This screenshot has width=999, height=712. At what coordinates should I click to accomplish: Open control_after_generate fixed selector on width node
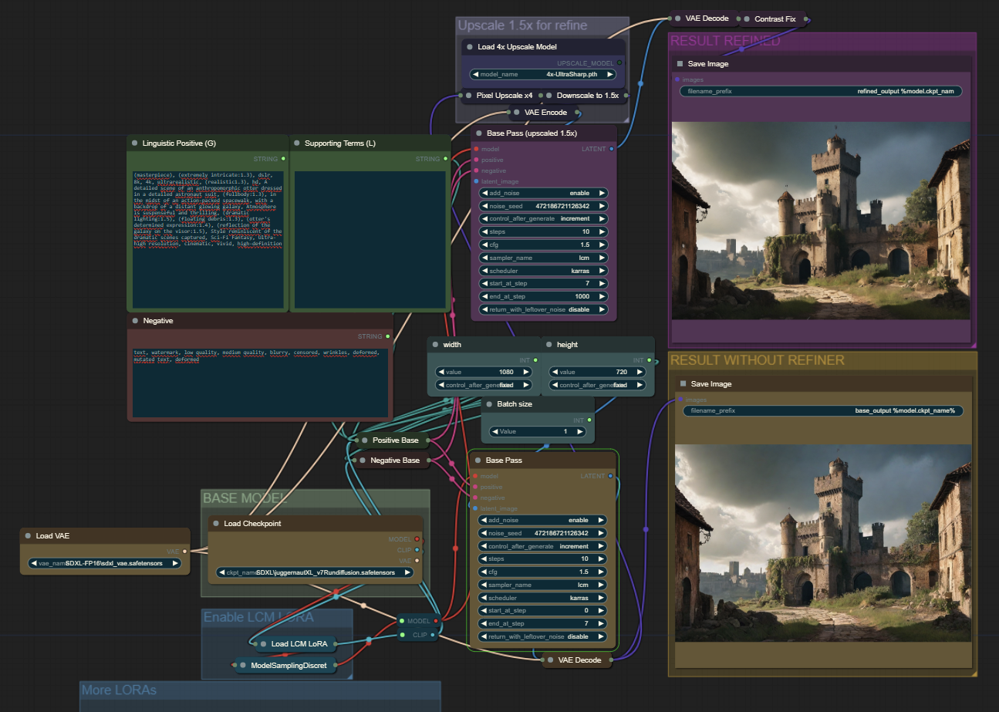pos(484,384)
